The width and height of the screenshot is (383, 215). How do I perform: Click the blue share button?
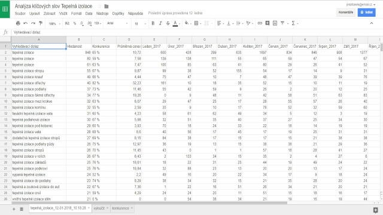pos(367,12)
